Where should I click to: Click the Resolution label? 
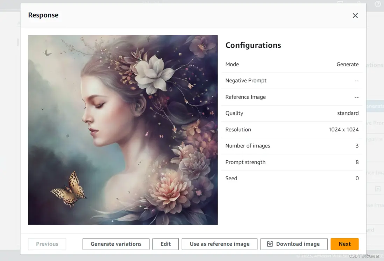click(238, 130)
